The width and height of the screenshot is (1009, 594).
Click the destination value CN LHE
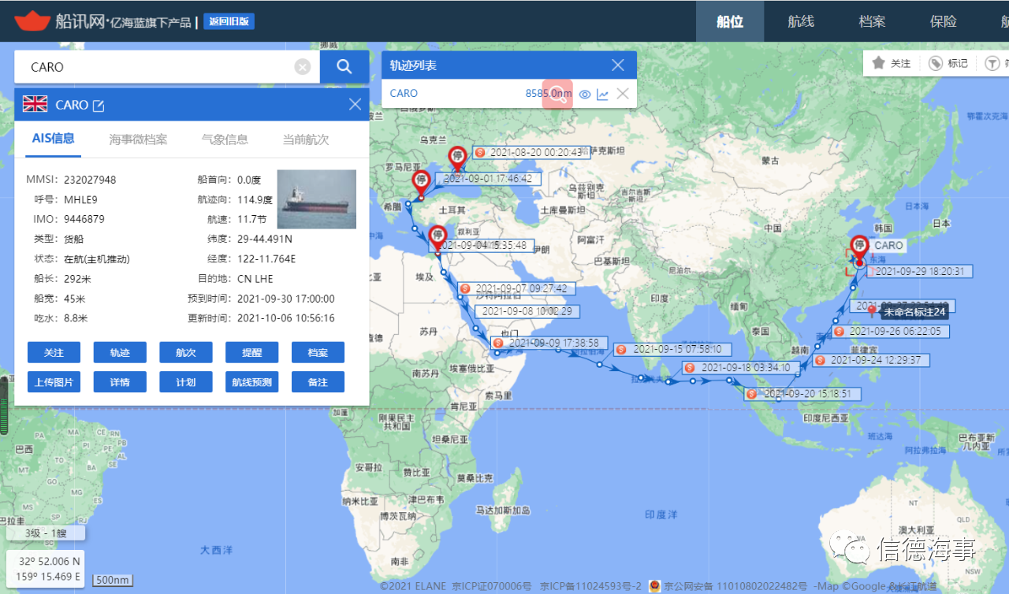click(255, 279)
